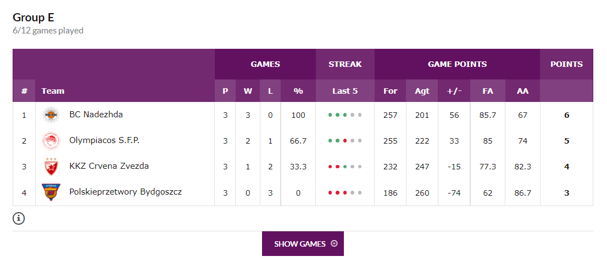The width and height of the screenshot is (607, 262).
Task: Expand the Show Games section
Action: click(303, 244)
